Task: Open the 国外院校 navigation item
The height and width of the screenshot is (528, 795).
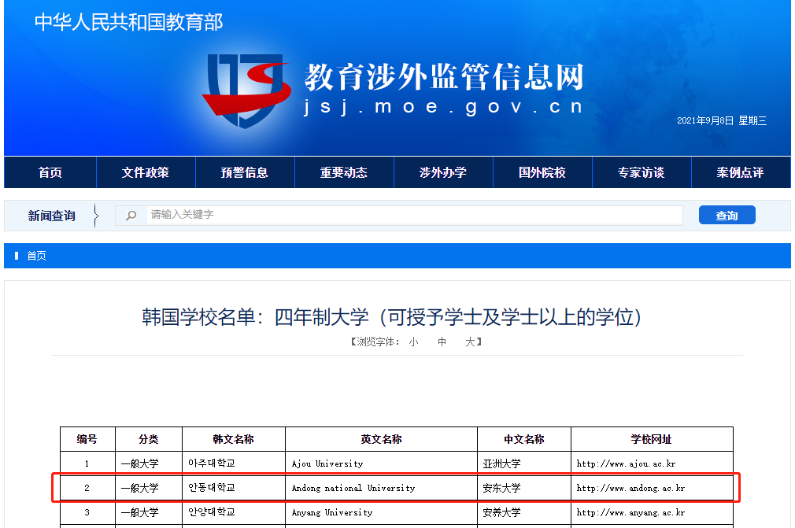Action: pyautogui.click(x=542, y=172)
